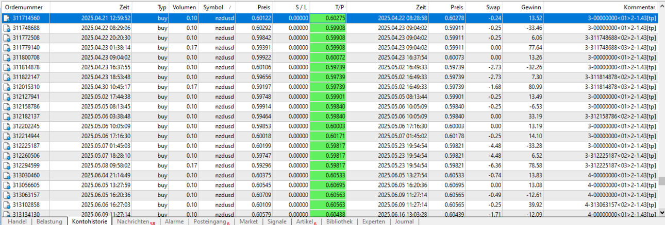Select order icon for order 312158786
Image resolution: width=665 pixels, height=225 pixels.
[7, 106]
